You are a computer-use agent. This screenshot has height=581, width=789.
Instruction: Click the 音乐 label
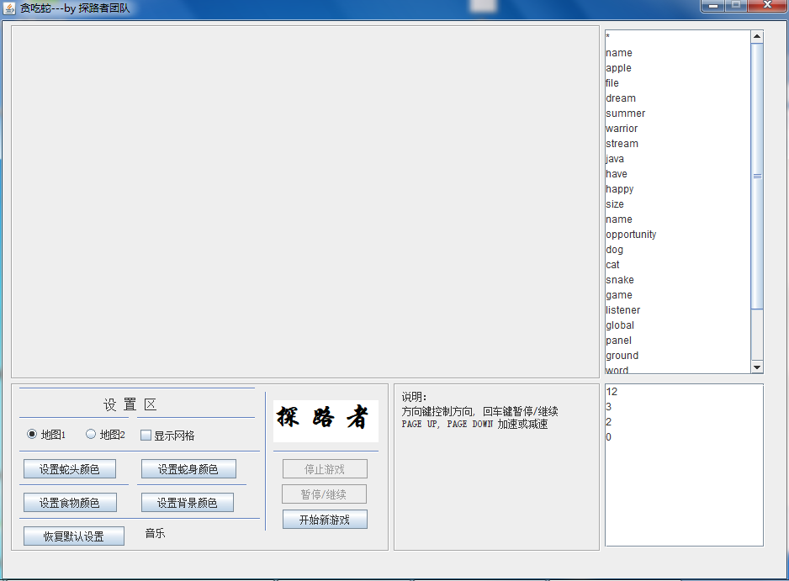155,534
